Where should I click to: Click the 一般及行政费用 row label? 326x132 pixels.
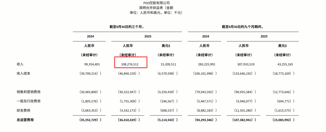pyautogui.click(x=29, y=101)
